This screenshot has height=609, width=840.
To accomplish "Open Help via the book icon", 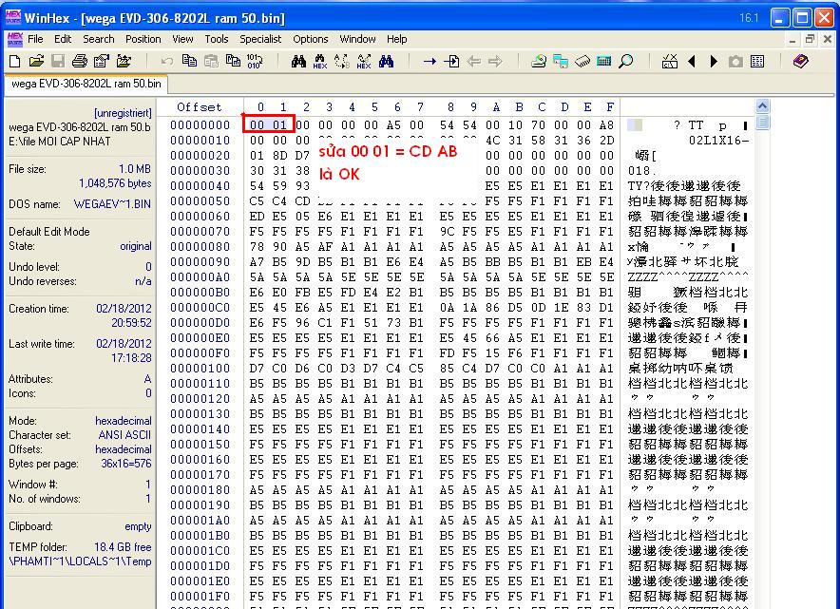I will coord(800,61).
